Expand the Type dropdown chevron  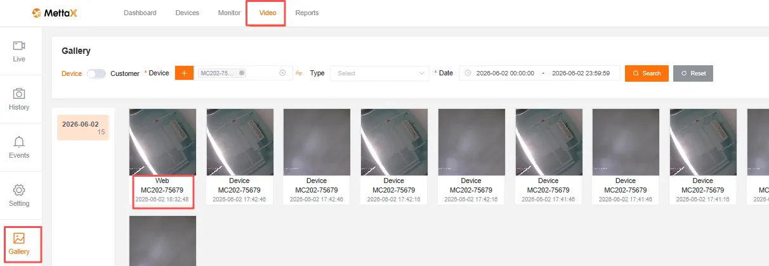click(x=423, y=73)
